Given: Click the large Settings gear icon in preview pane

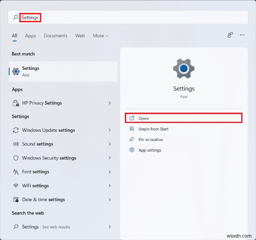Looking at the screenshot, I should tap(184, 68).
